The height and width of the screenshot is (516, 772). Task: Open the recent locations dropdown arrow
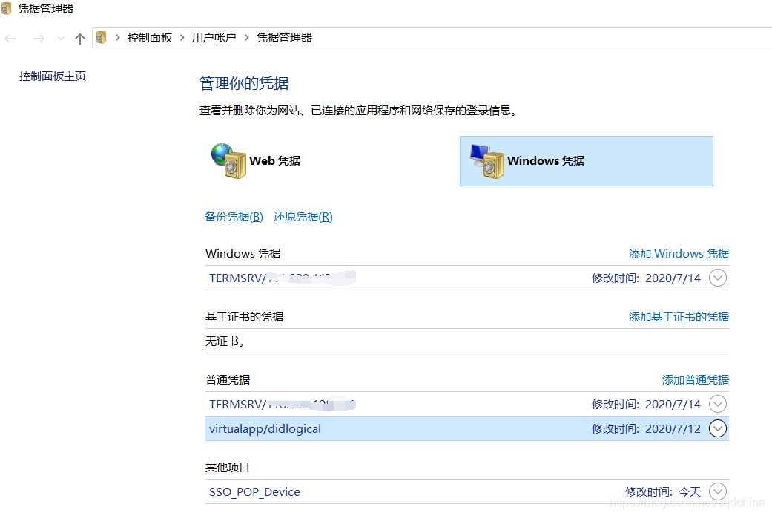point(61,39)
